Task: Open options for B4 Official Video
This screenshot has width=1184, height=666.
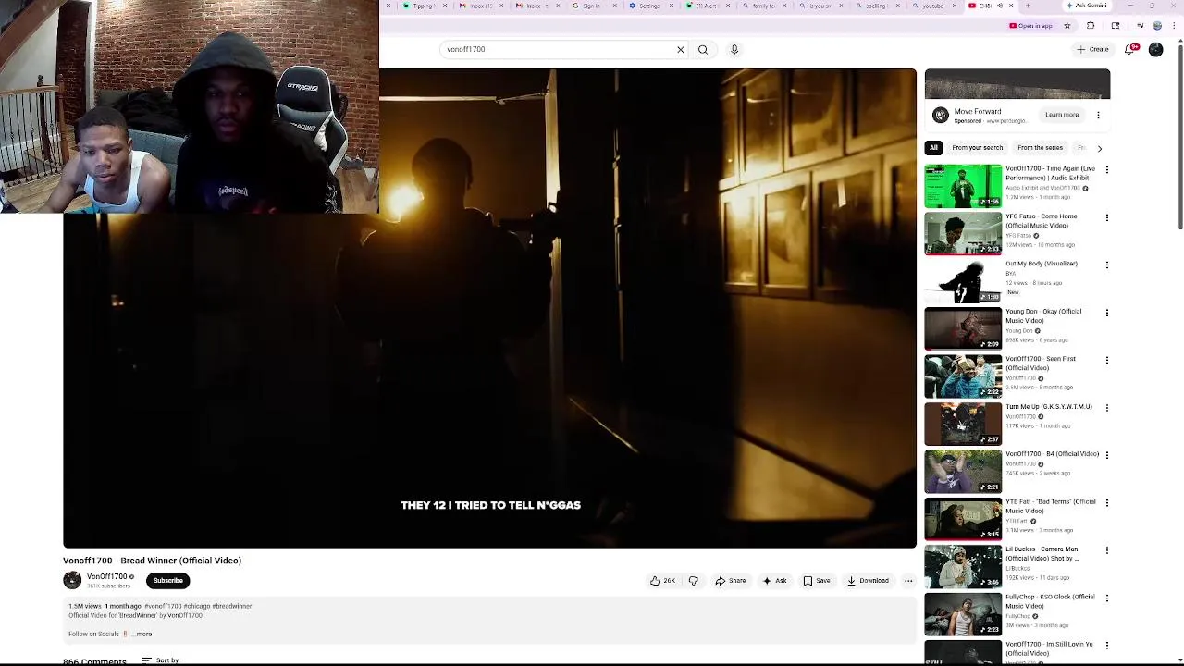Action: coord(1106,455)
